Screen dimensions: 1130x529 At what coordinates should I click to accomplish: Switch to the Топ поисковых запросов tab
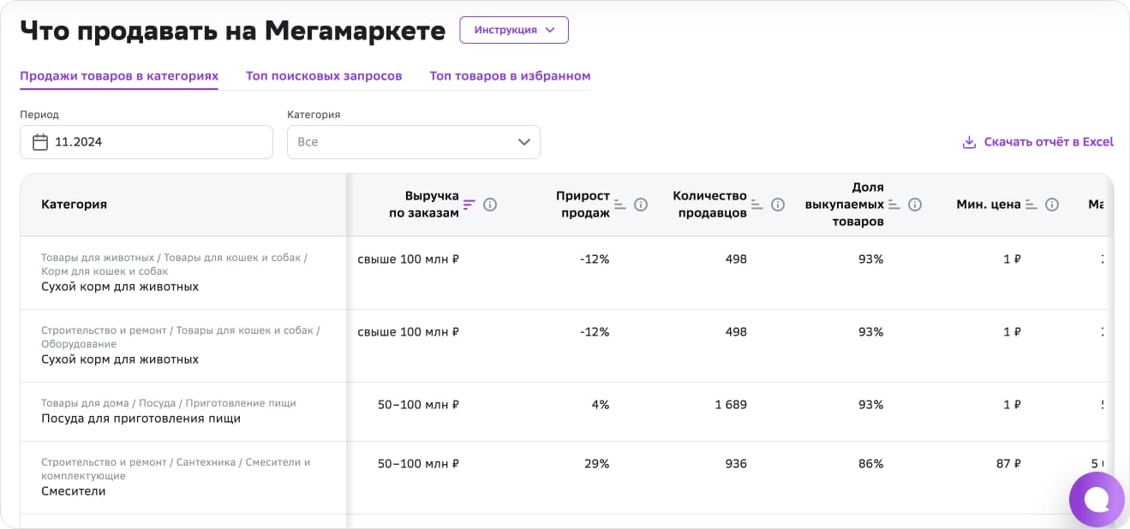[323, 75]
